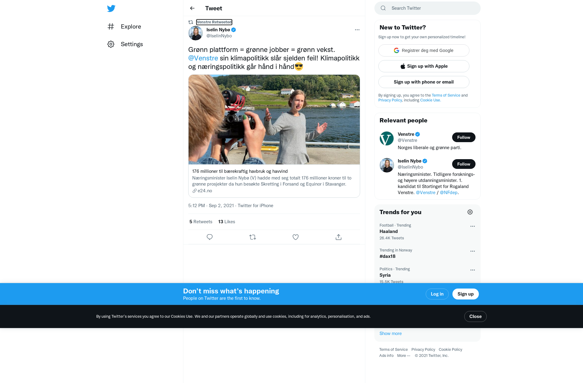Open footer Terms of Service link
This screenshot has width=583, height=383.
[x=393, y=350]
